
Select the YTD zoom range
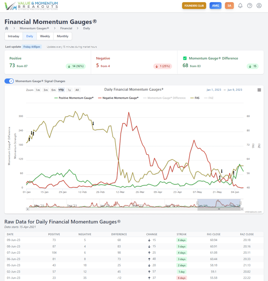61,90
